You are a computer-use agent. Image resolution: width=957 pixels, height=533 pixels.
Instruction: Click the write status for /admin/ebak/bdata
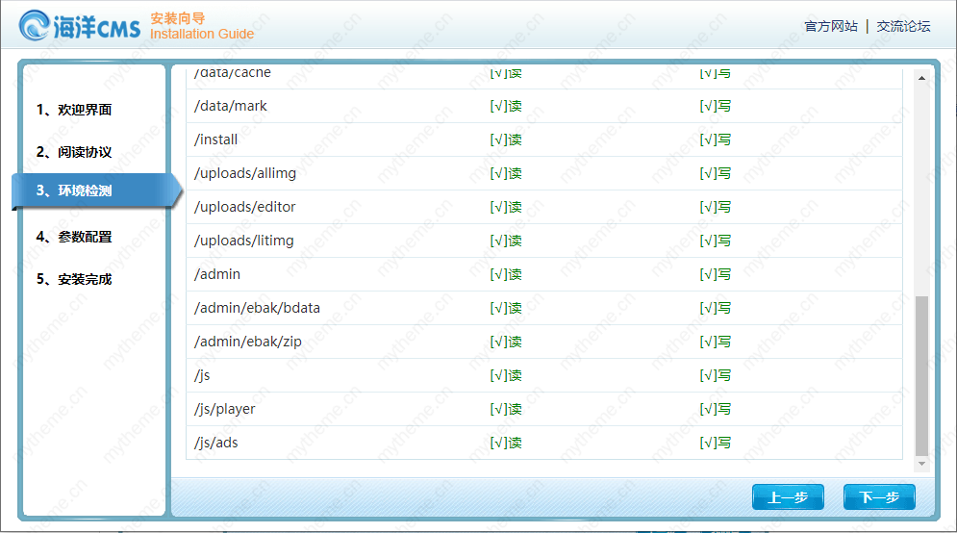[716, 308]
